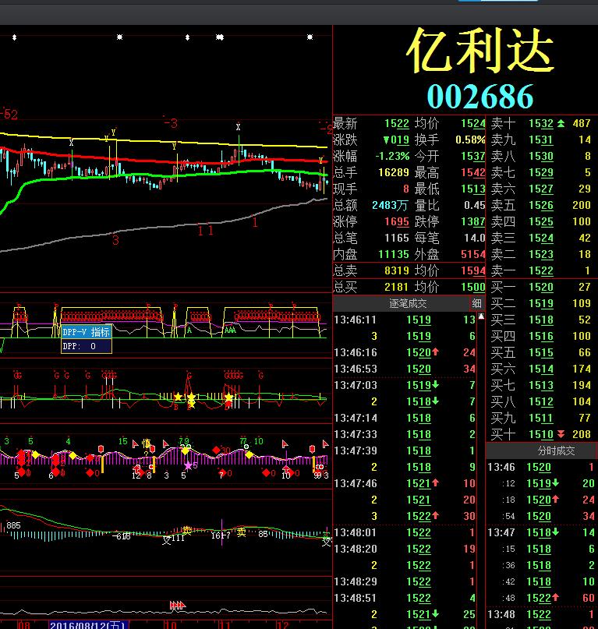Click the 今开 price 1537
This screenshot has width=598, height=629.
pos(472,156)
